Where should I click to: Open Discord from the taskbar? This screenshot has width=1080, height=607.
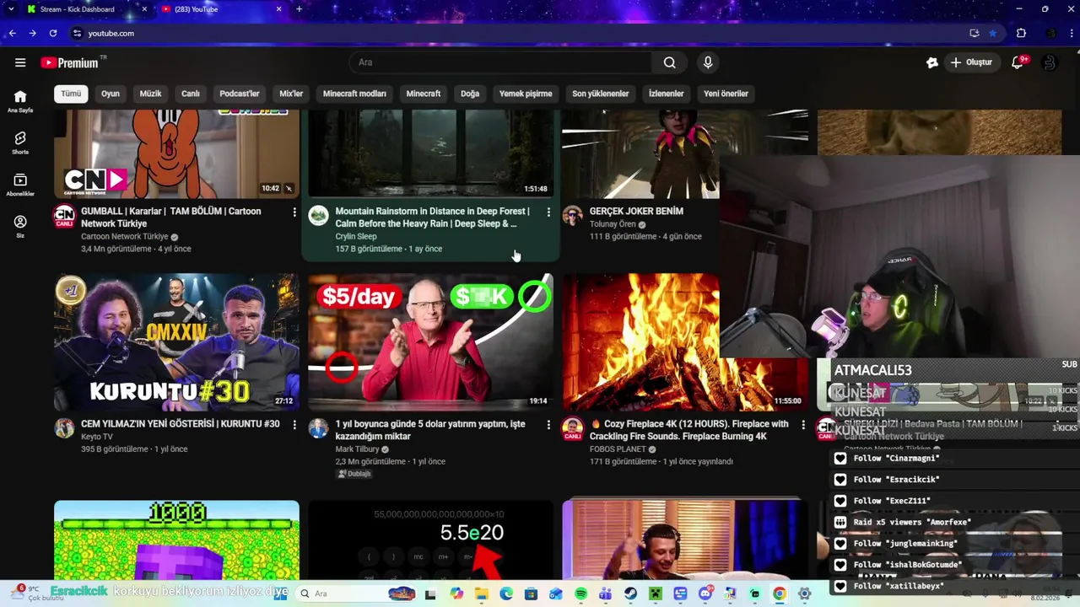tap(705, 594)
